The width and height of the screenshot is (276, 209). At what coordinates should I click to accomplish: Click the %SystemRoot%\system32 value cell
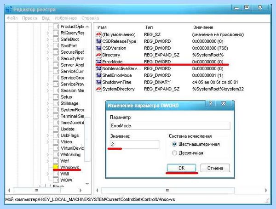pos(218,89)
